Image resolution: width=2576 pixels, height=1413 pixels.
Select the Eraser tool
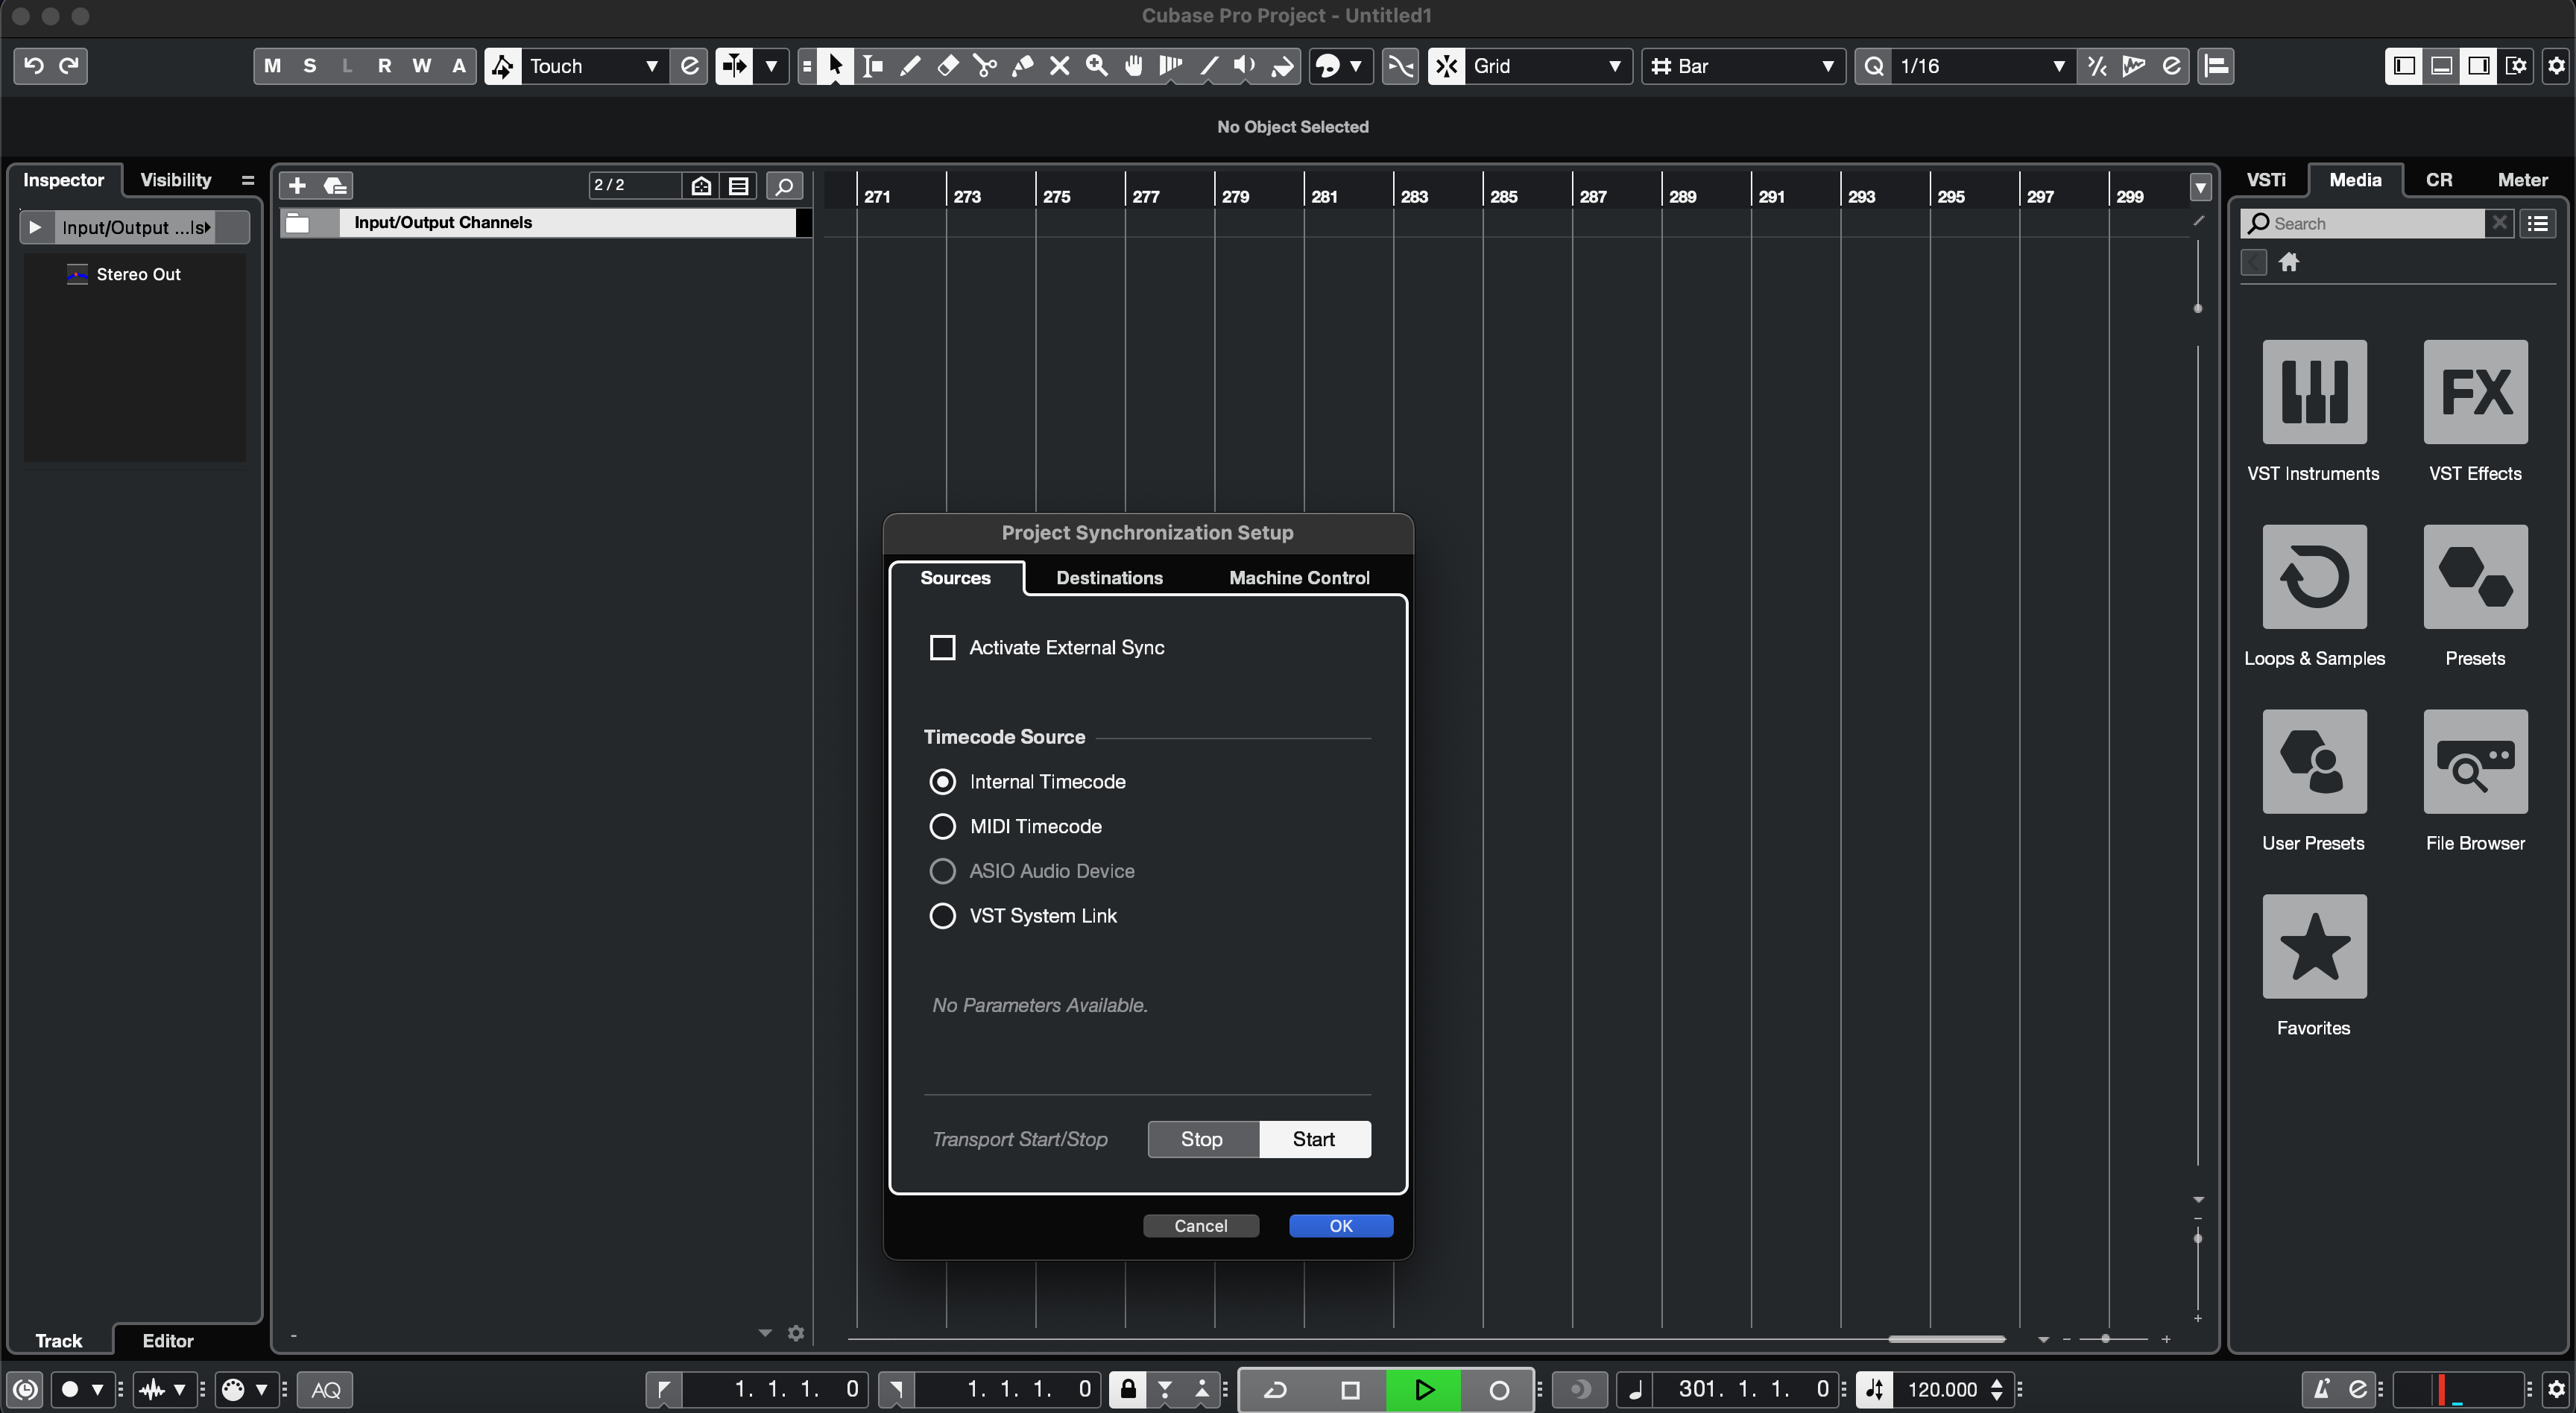(x=947, y=66)
